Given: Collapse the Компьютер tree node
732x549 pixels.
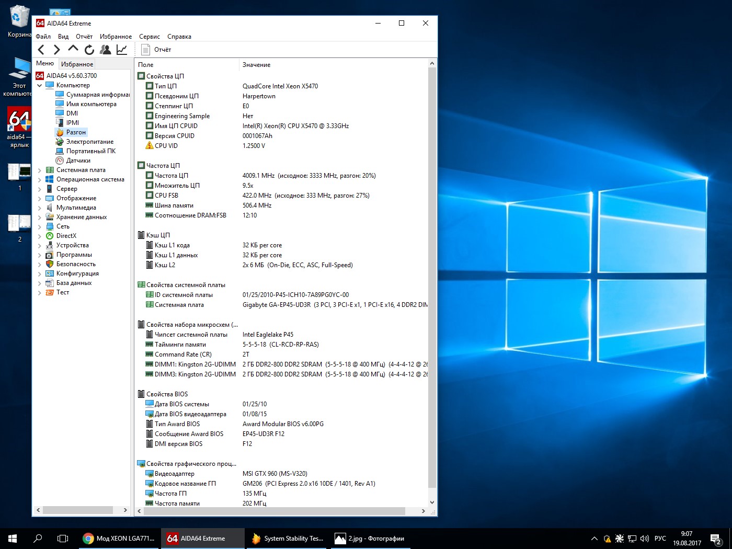Looking at the screenshot, I should coord(39,86).
